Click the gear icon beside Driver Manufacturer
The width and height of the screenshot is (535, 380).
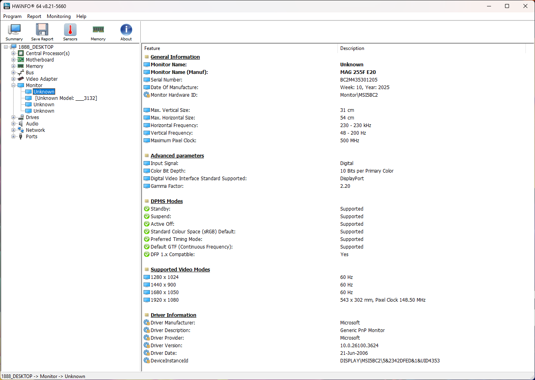click(x=147, y=323)
